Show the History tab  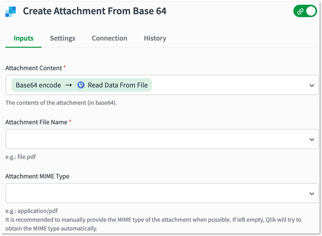(155, 38)
